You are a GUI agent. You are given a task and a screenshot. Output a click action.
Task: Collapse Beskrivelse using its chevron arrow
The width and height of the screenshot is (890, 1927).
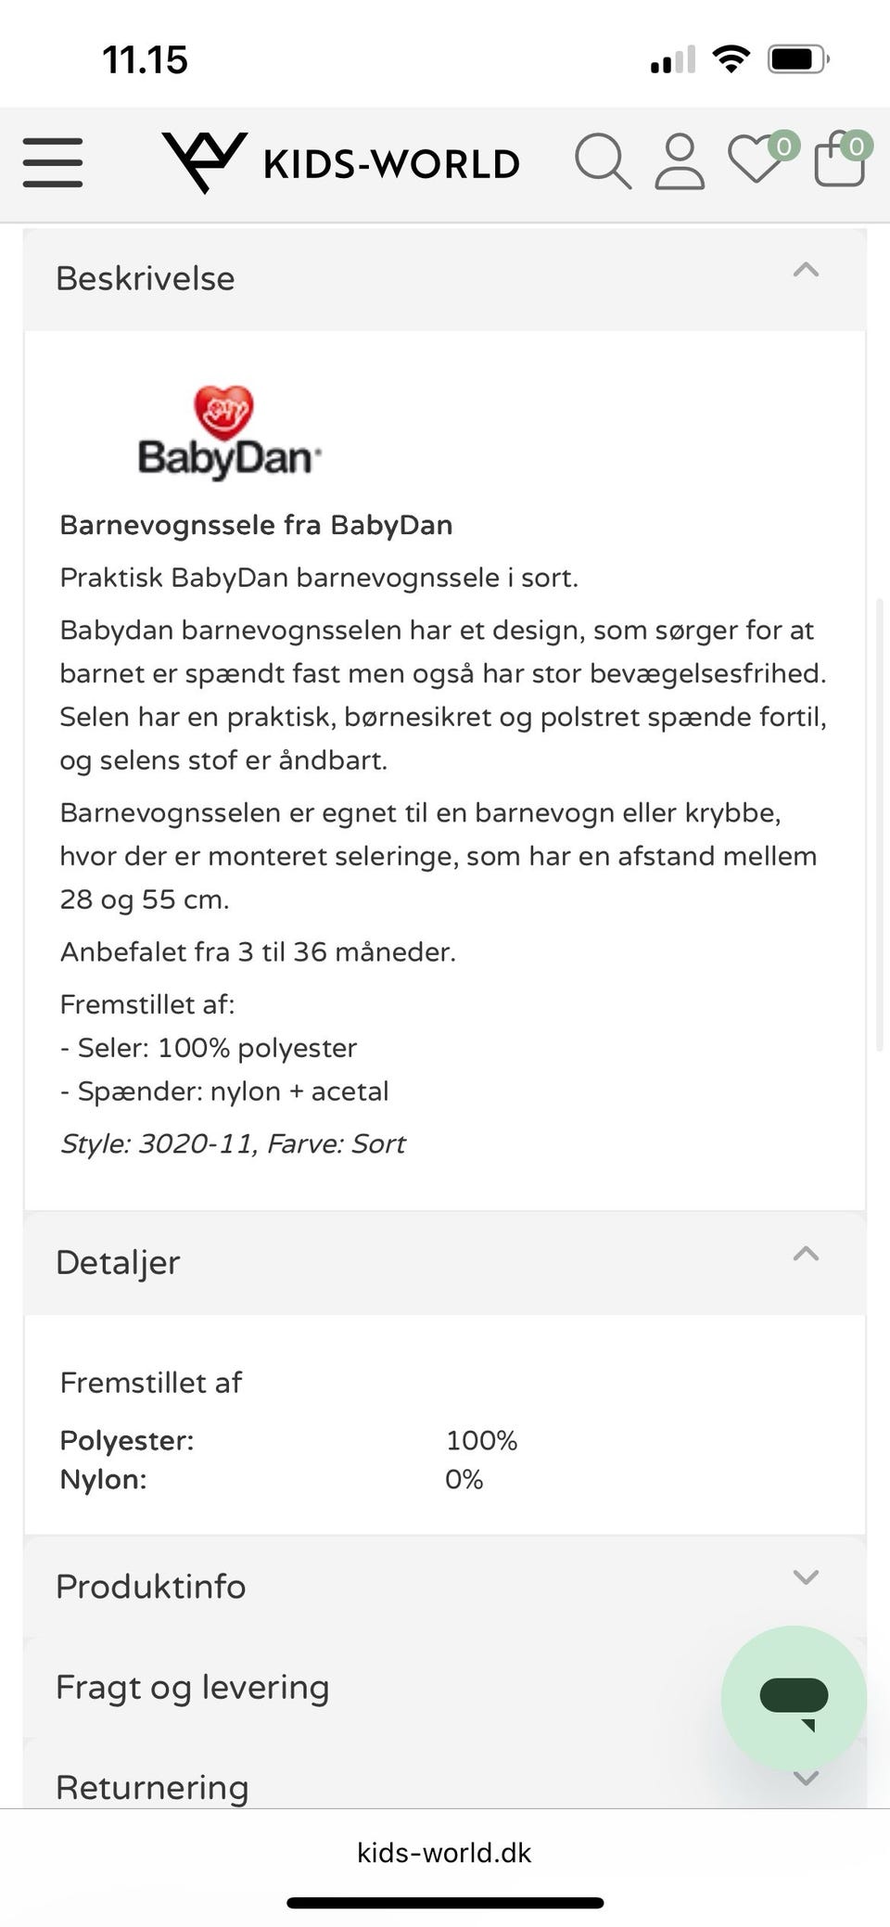[806, 270]
